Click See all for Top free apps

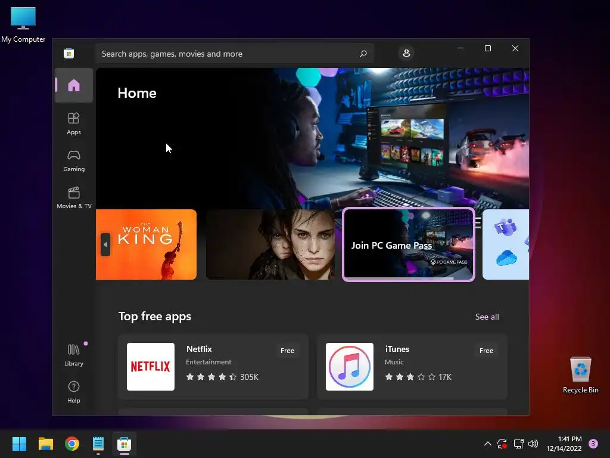coord(487,317)
